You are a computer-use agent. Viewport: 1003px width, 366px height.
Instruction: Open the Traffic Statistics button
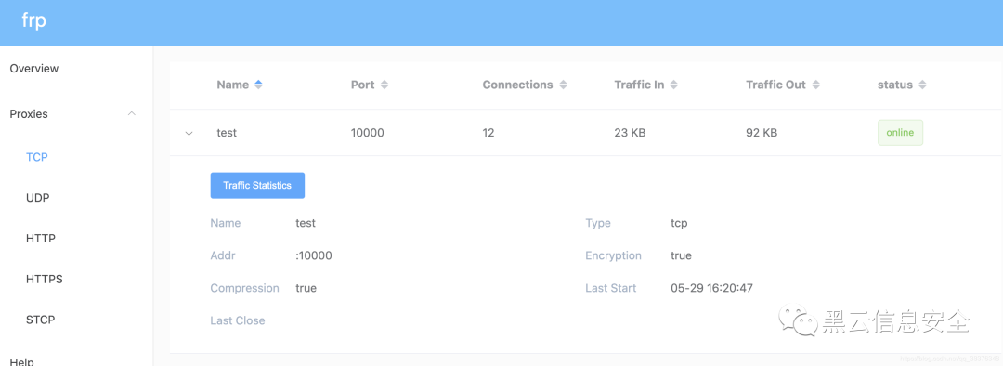257,186
